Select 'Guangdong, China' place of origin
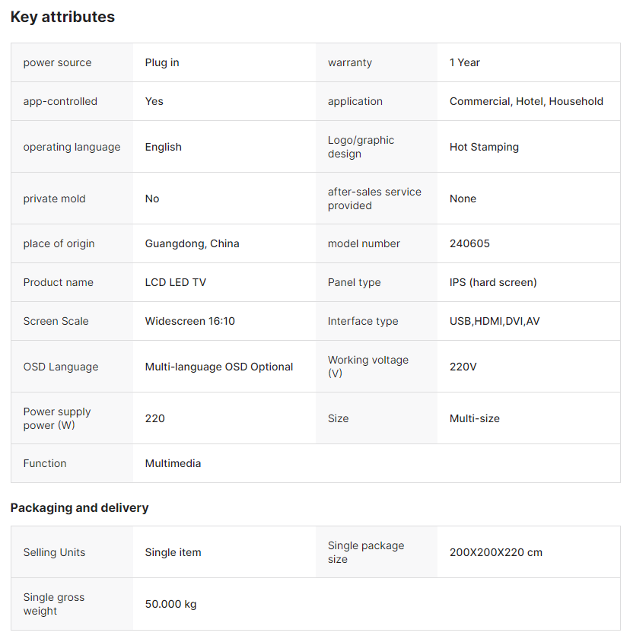Viewport: 630px width, 642px height. [x=192, y=243]
